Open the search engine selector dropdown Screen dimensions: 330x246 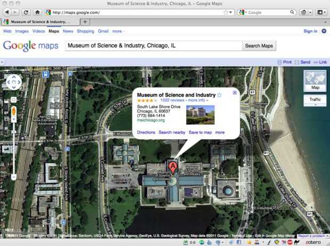242,12
